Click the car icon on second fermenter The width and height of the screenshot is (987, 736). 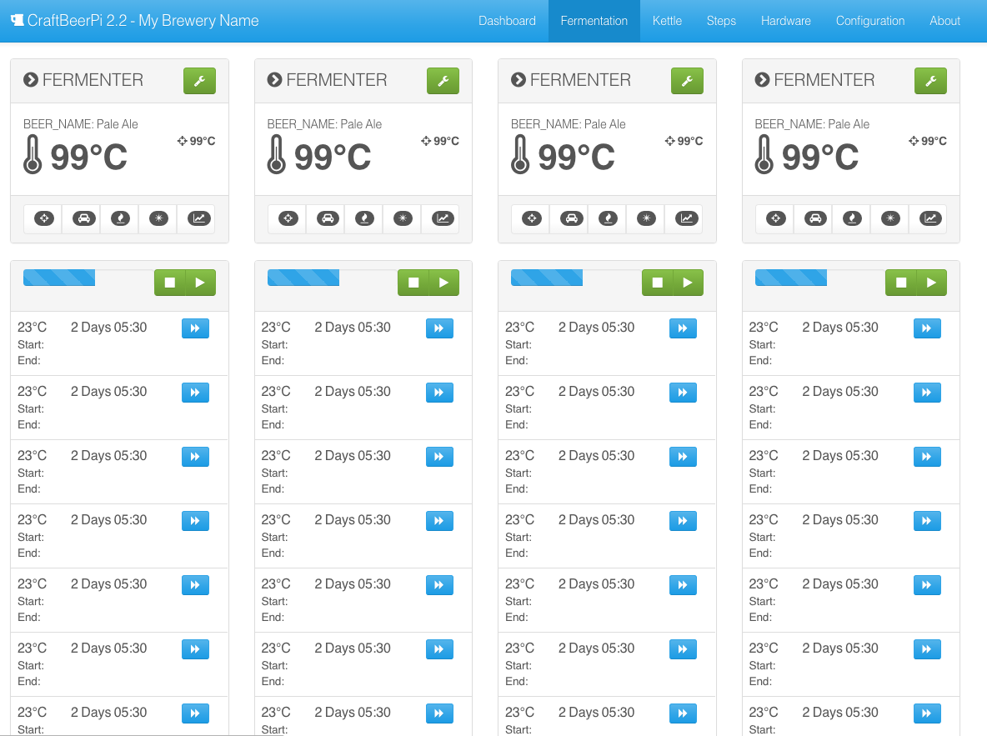click(x=326, y=218)
